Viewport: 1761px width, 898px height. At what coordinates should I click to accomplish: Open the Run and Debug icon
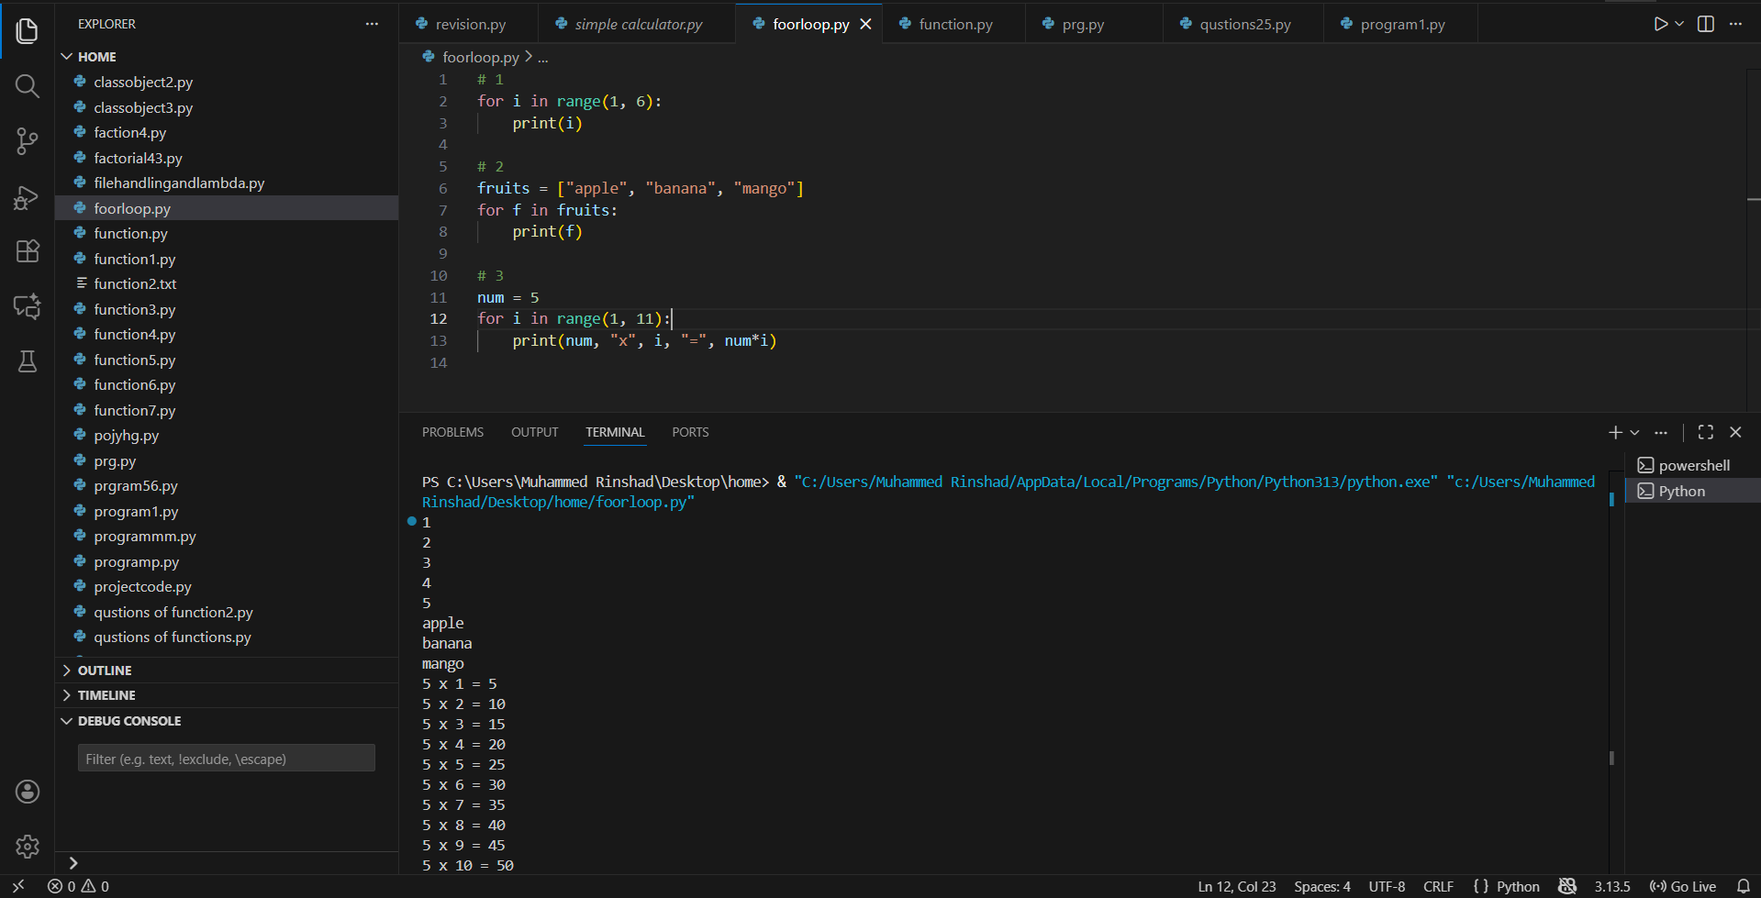click(x=27, y=197)
